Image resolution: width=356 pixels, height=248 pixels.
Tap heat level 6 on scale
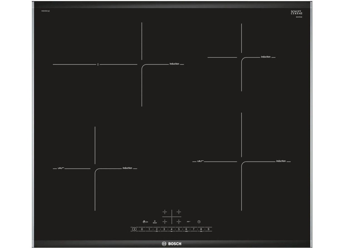point(186,229)
